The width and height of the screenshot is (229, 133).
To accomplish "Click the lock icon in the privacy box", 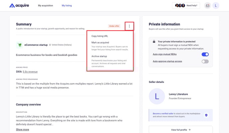I will [154, 41].
